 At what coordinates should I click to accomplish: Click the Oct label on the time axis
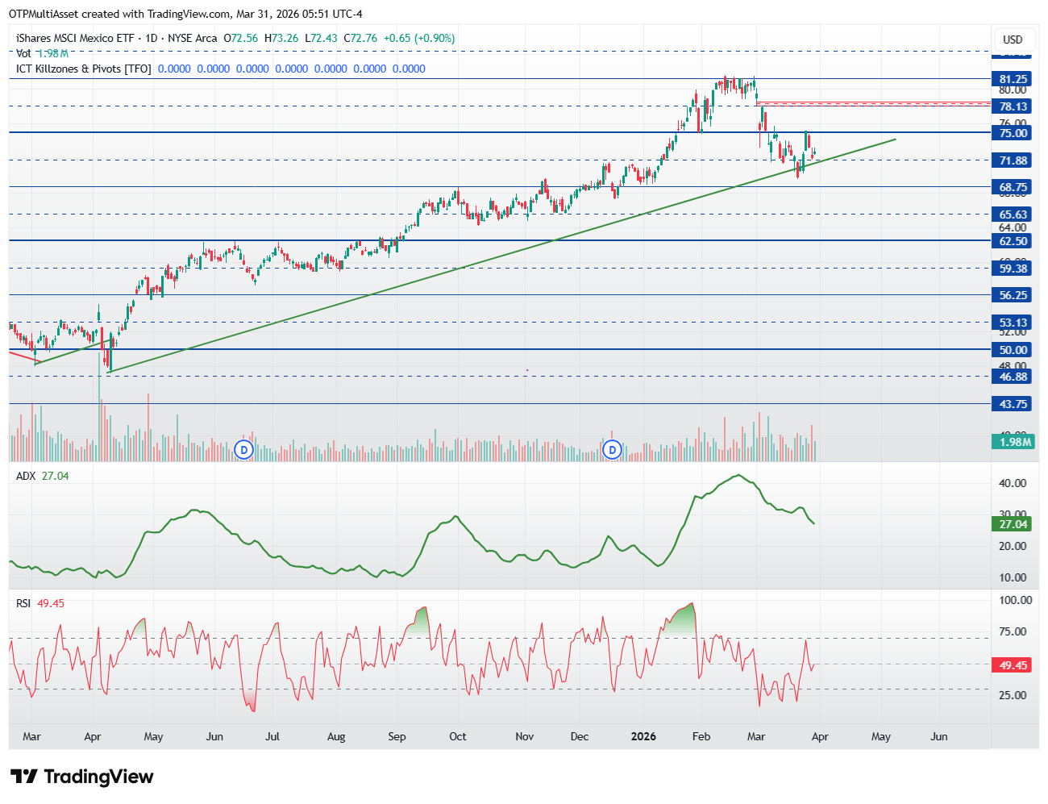[457, 736]
